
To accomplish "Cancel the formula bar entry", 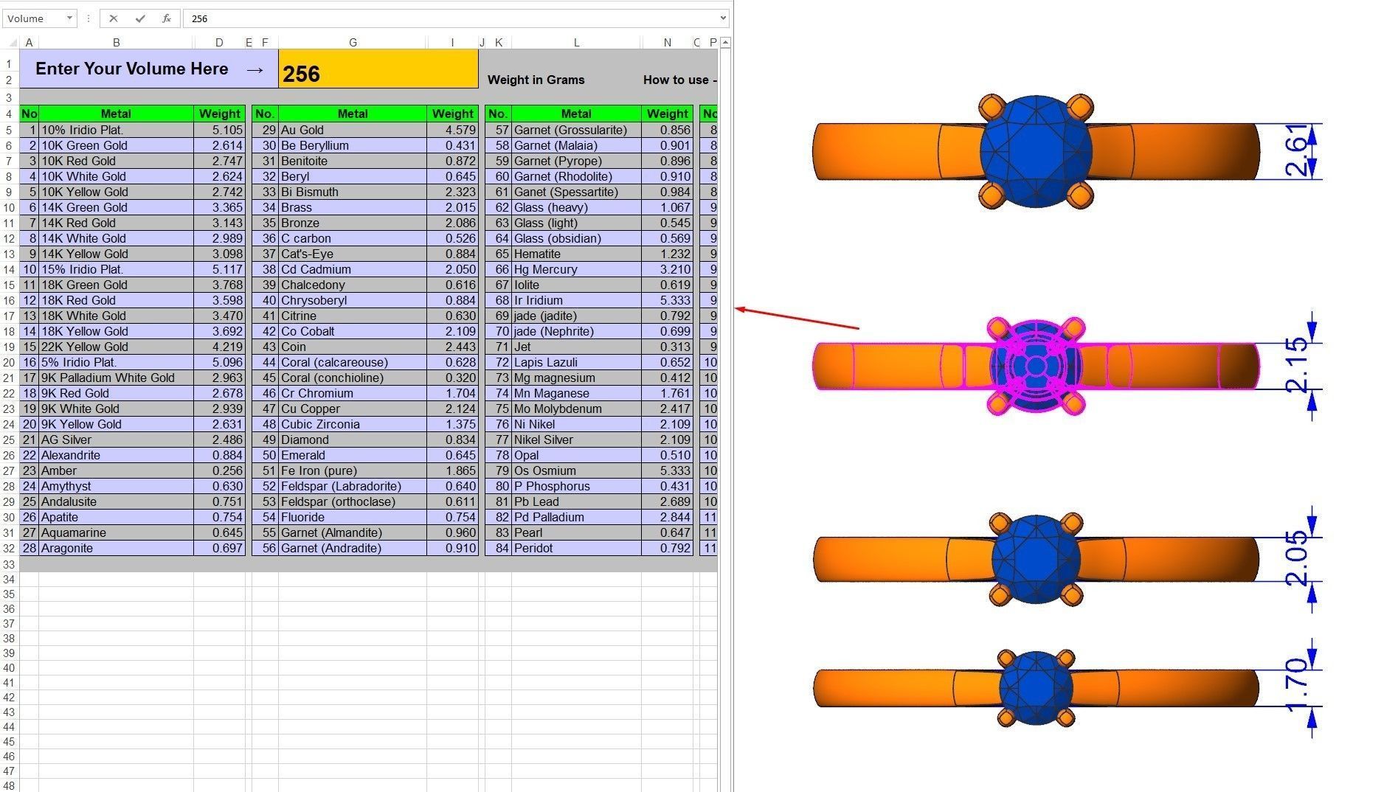I will point(113,18).
